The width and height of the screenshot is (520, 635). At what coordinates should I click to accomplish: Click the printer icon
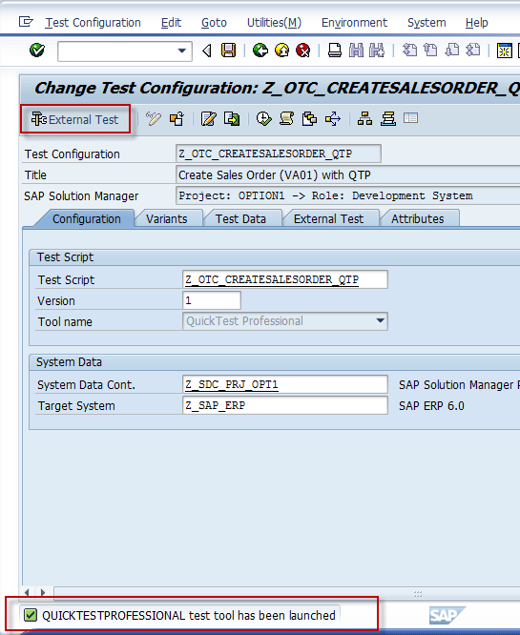coord(334,51)
